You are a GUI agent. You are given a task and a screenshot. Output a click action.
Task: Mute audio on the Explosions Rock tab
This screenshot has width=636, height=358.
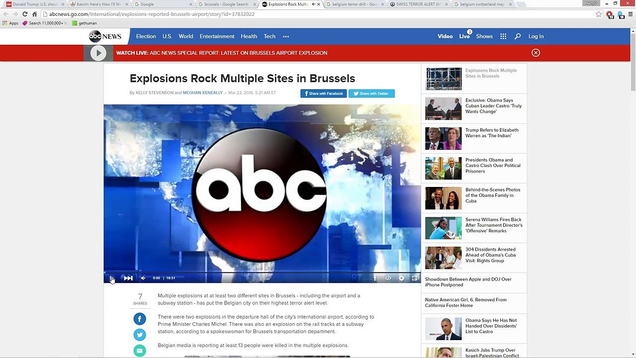pos(313,4)
